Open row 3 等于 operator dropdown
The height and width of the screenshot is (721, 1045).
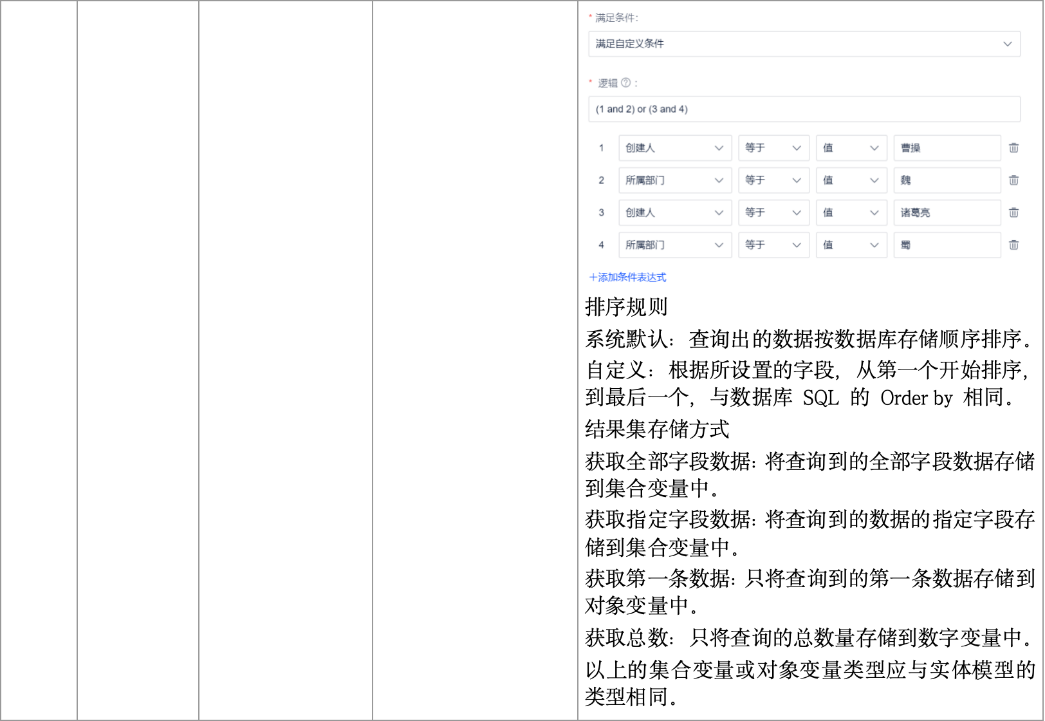773,212
